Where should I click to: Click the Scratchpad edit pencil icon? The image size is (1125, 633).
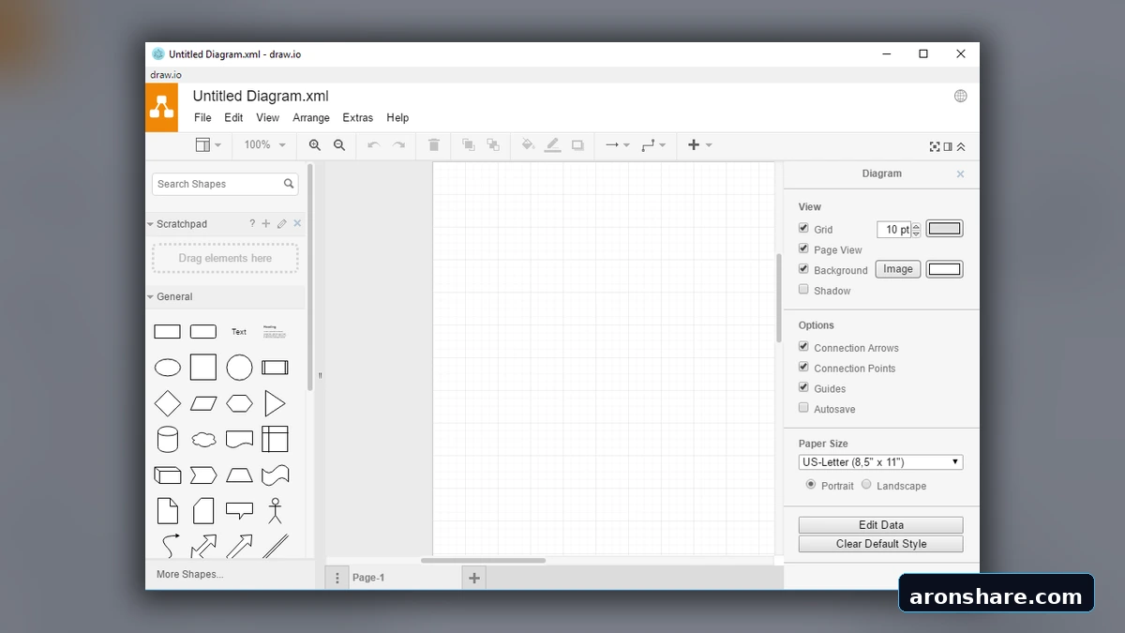click(x=281, y=224)
